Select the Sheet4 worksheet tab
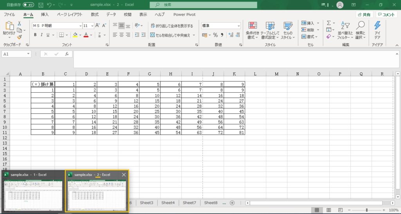The width and height of the screenshot is (401, 214). 168,203
